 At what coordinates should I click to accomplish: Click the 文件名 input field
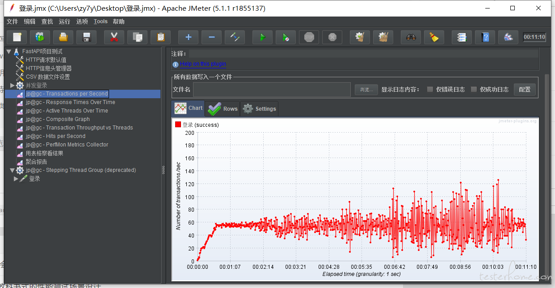coord(273,89)
